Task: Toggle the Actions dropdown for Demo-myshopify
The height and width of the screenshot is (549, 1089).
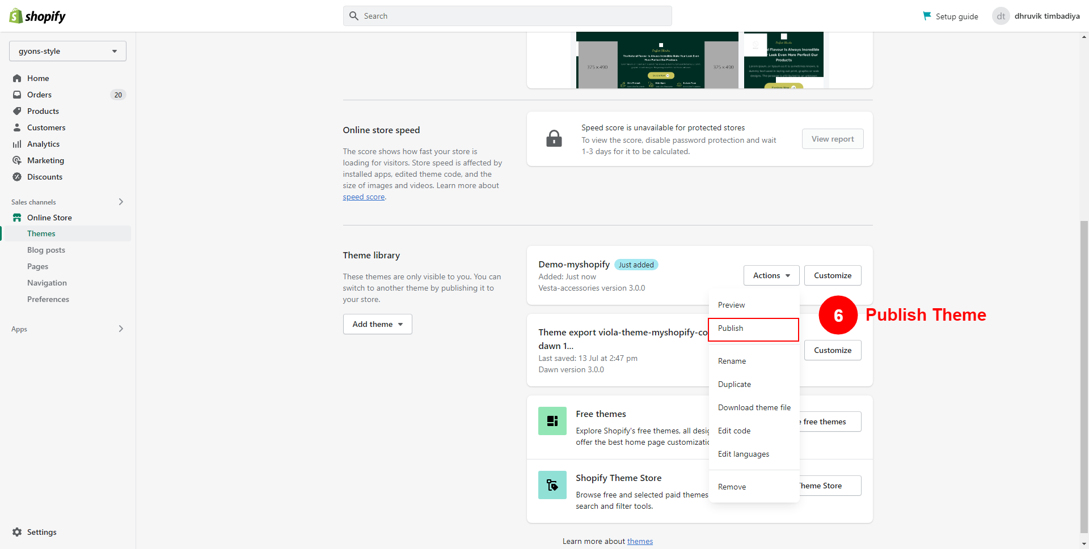Action: point(771,275)
